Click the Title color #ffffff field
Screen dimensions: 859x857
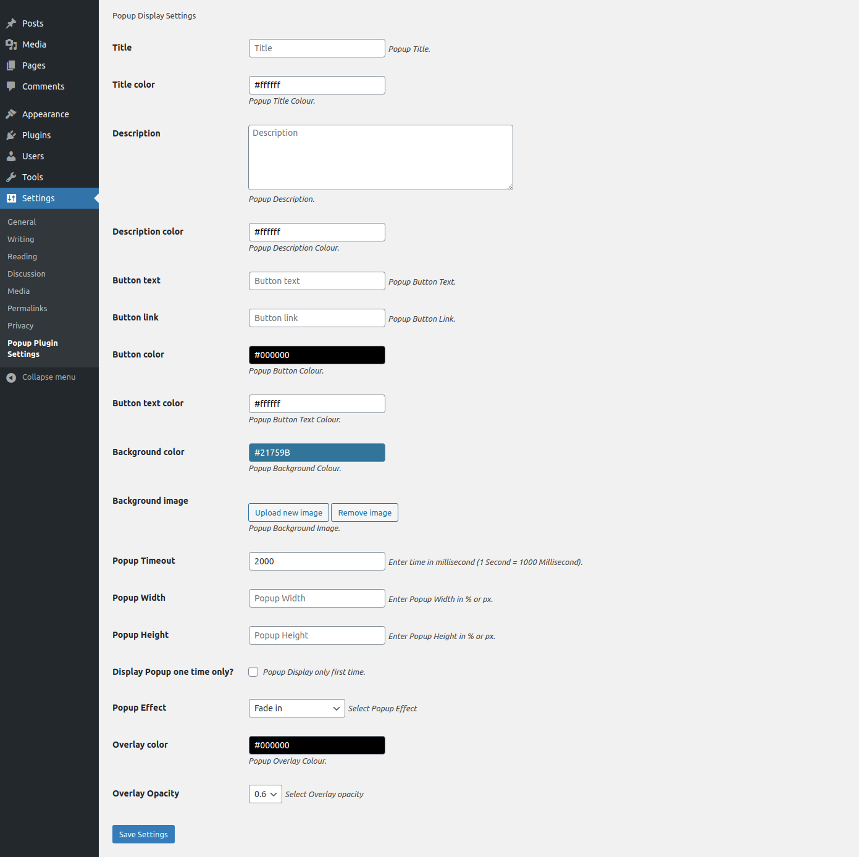[317, 85]
